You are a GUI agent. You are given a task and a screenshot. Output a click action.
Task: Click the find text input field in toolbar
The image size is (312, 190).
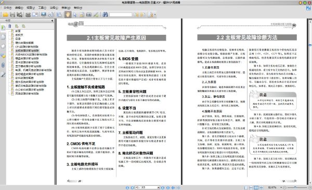(121, 15)
